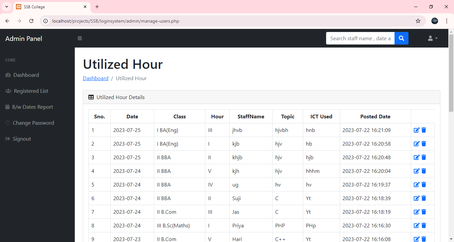
Task: Open Chrome's three-dot menu
Action: click(x=447, y=21)
